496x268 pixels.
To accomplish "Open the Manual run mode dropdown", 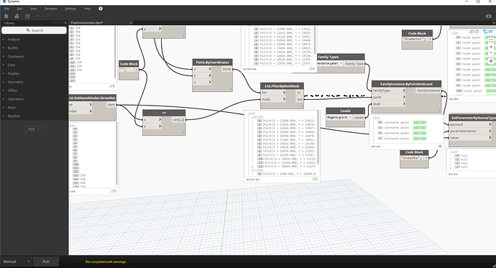I will pos(17,262).
